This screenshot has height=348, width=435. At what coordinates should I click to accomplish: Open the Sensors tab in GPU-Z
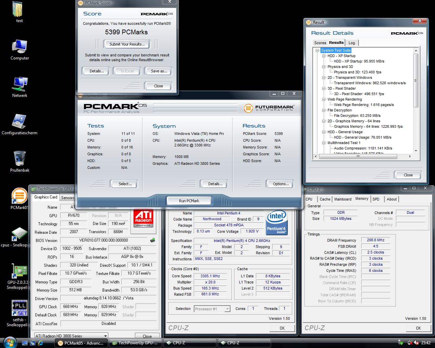coord(67,197)
